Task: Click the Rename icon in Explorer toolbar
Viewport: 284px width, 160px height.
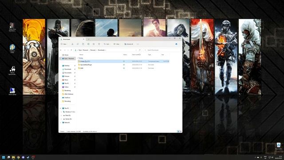Action: pyautogui.click(x=88, y=44)
